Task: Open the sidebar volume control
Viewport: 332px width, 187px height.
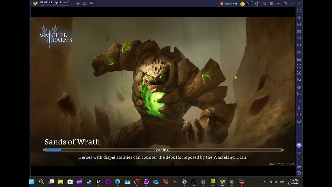Action: tap(299, 18)
